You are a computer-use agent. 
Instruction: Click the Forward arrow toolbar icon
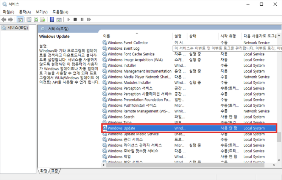[x=11, y=19]
